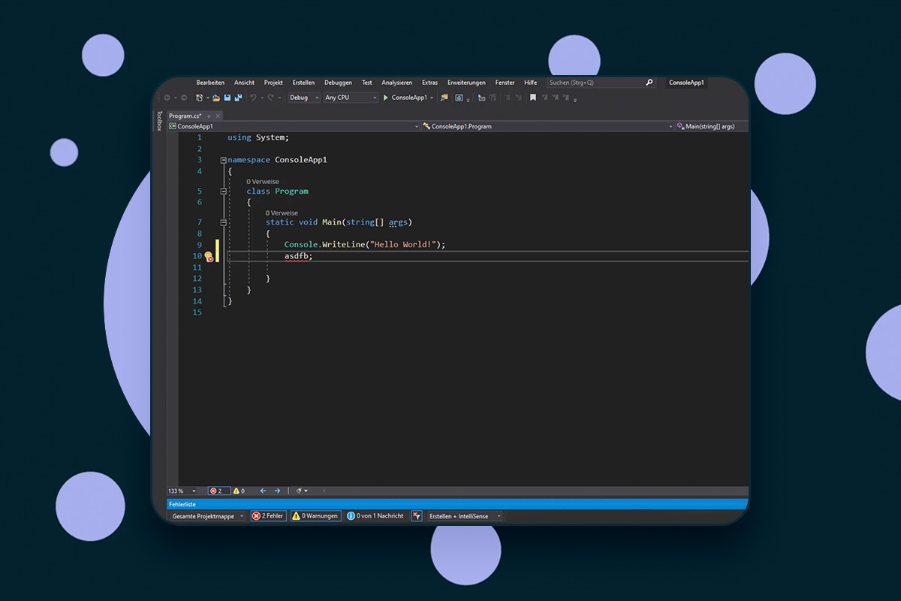The image size is (901, 601).
Task: Open the Debuggen menu
Action: pos(338,83)
